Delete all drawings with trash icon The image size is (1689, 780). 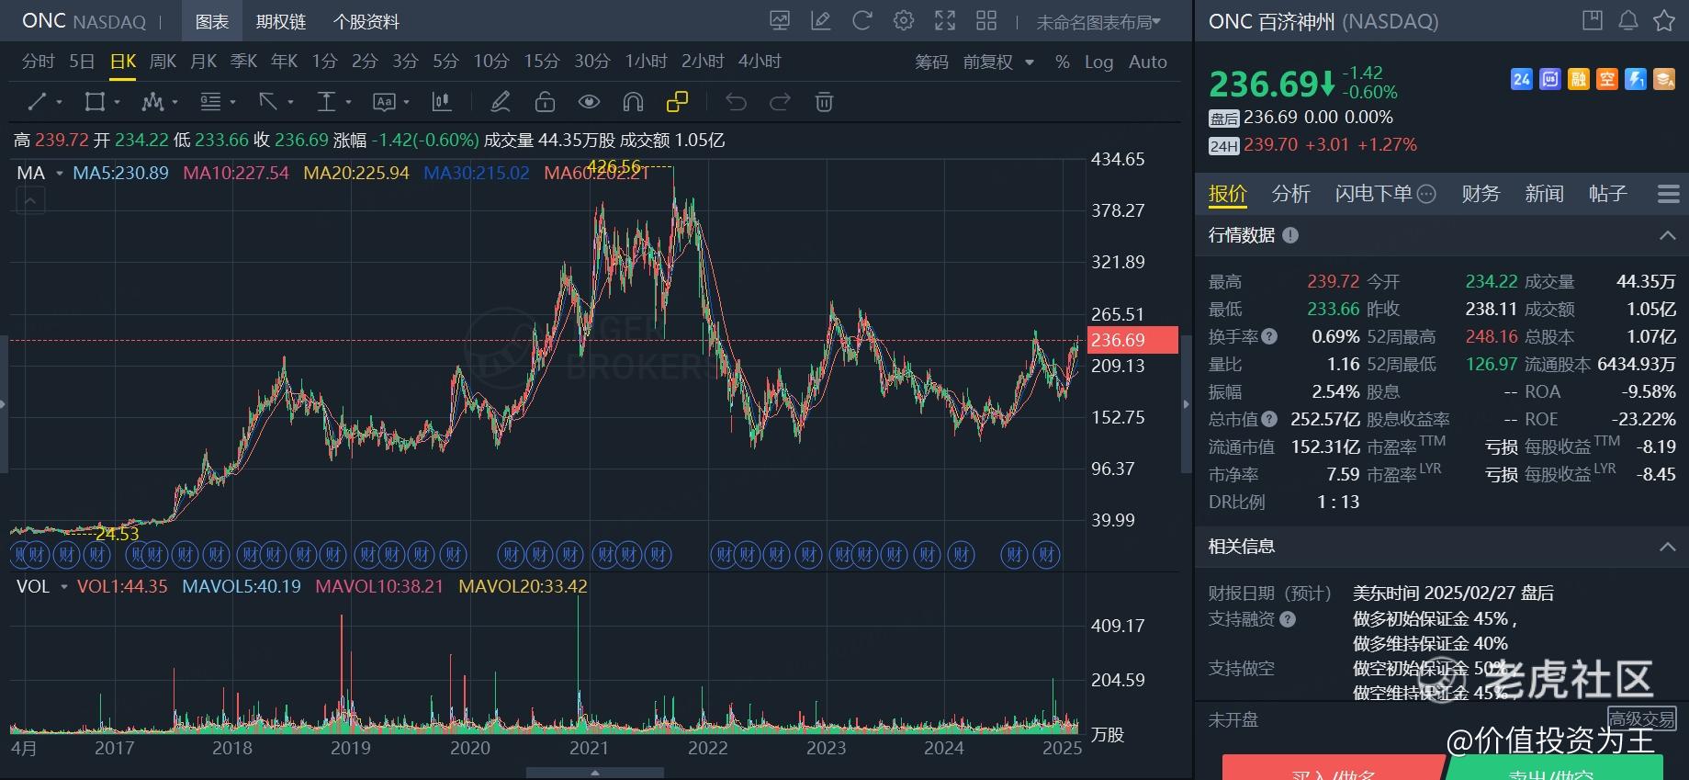tap(824, 102)
